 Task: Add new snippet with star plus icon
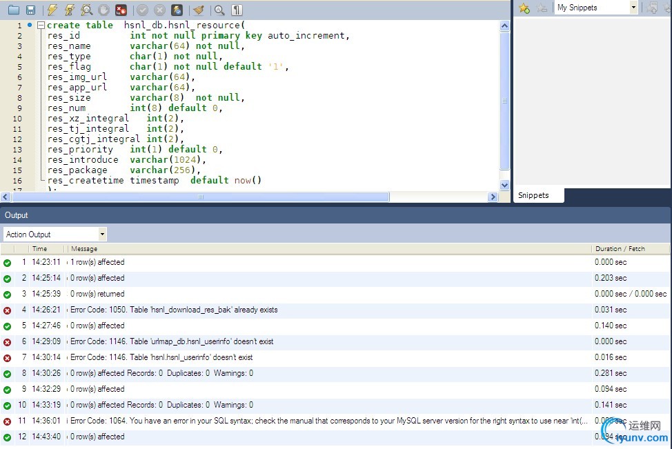coord(524,8)
